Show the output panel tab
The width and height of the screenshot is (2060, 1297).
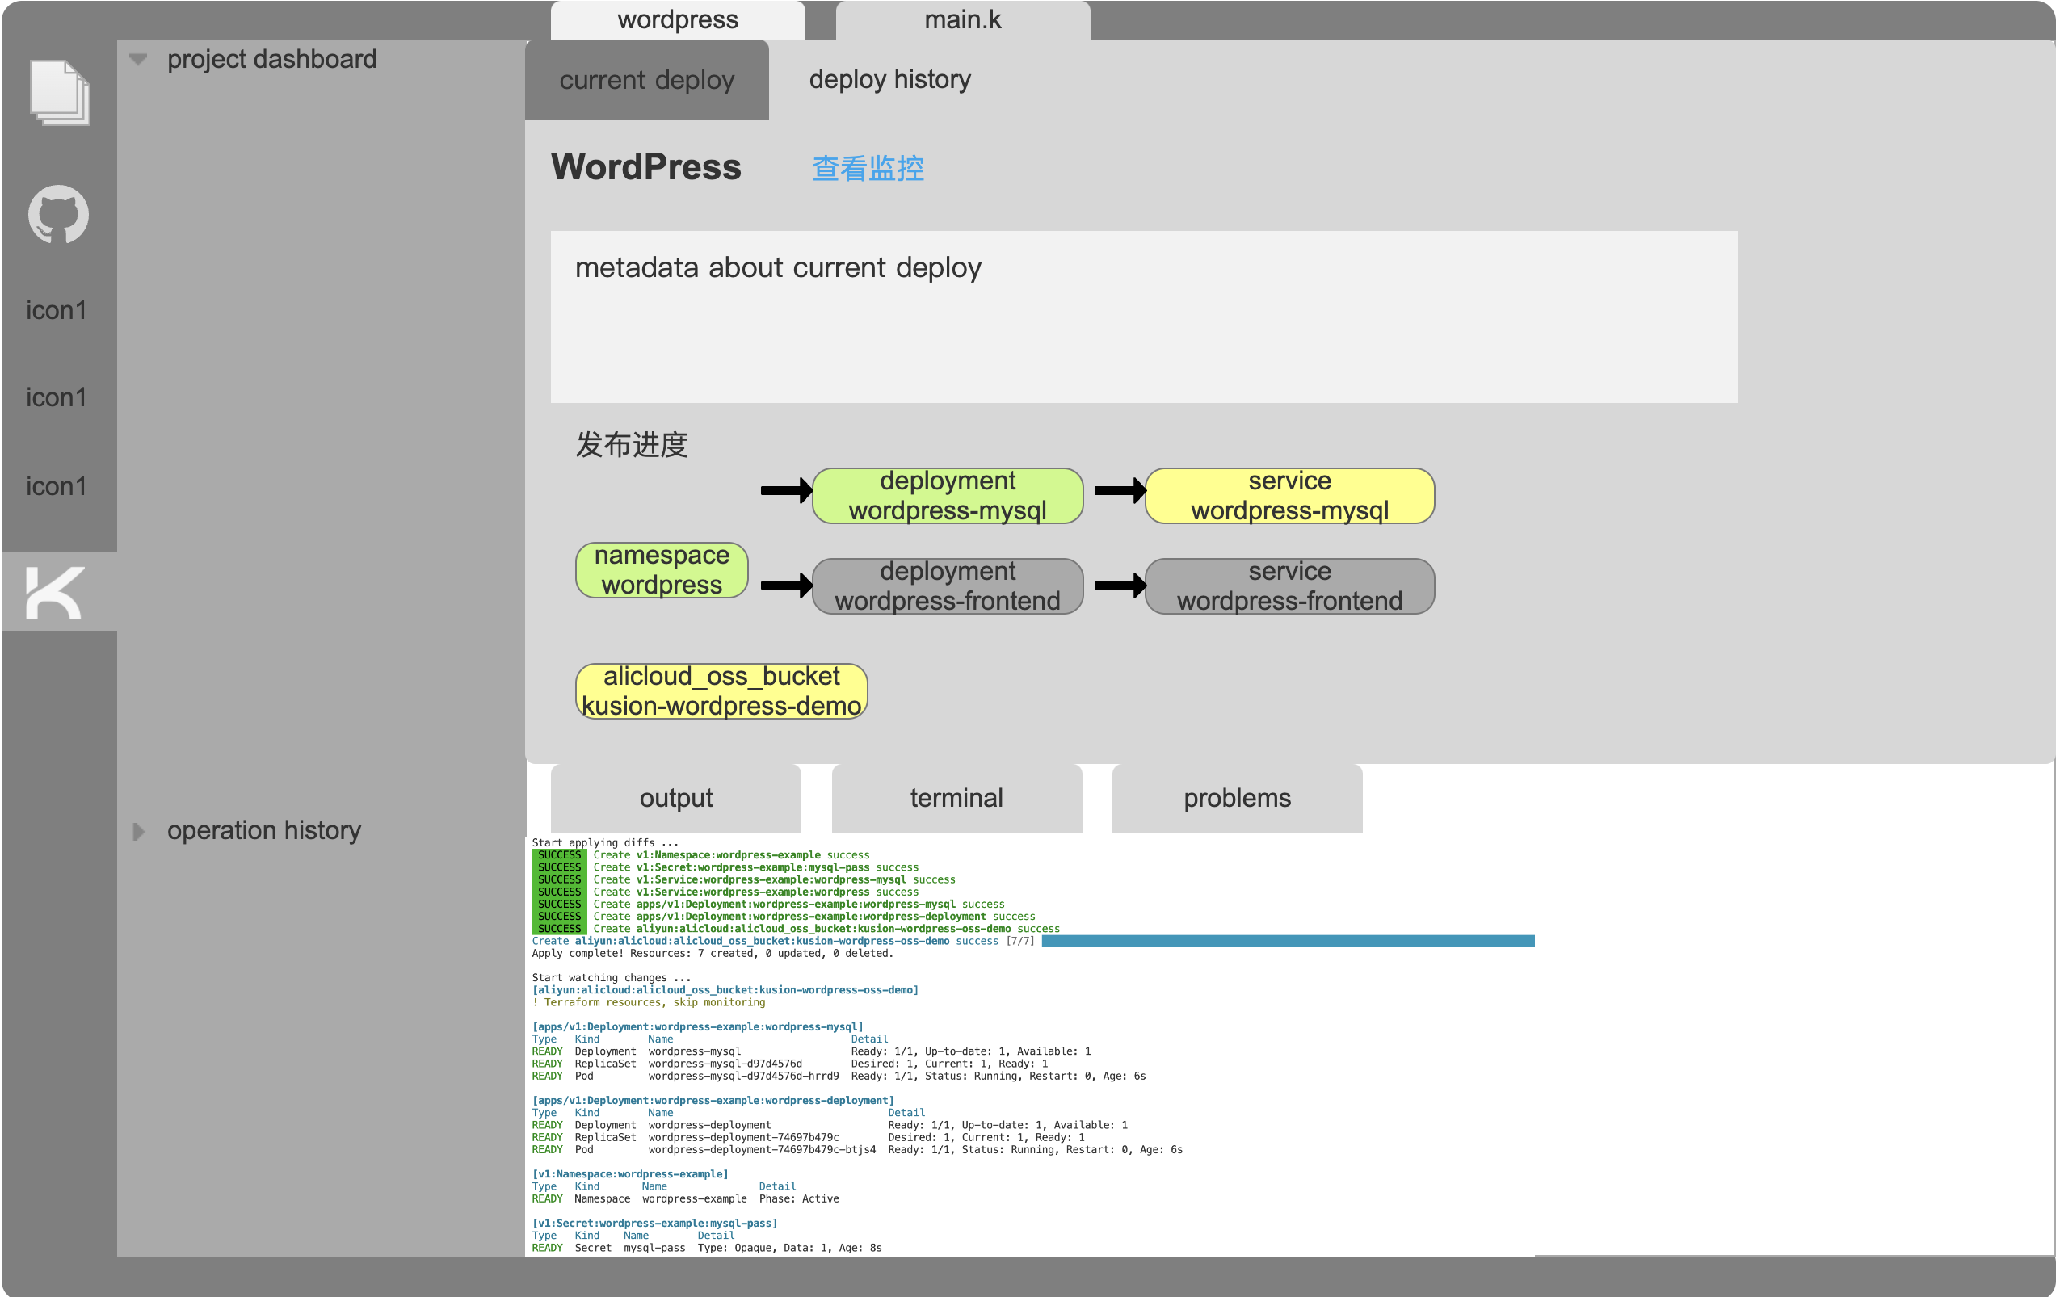click(676, 798)
